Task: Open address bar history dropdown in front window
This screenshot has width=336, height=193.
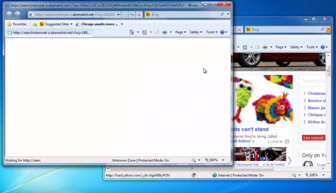Action: 118,14
